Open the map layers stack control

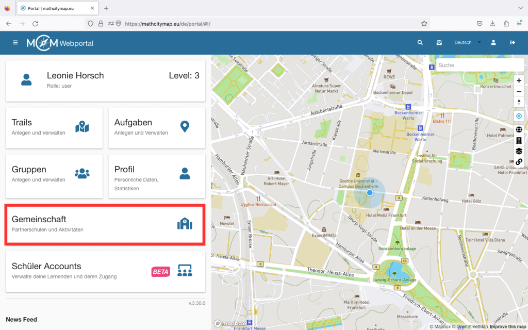coord(519,151)
